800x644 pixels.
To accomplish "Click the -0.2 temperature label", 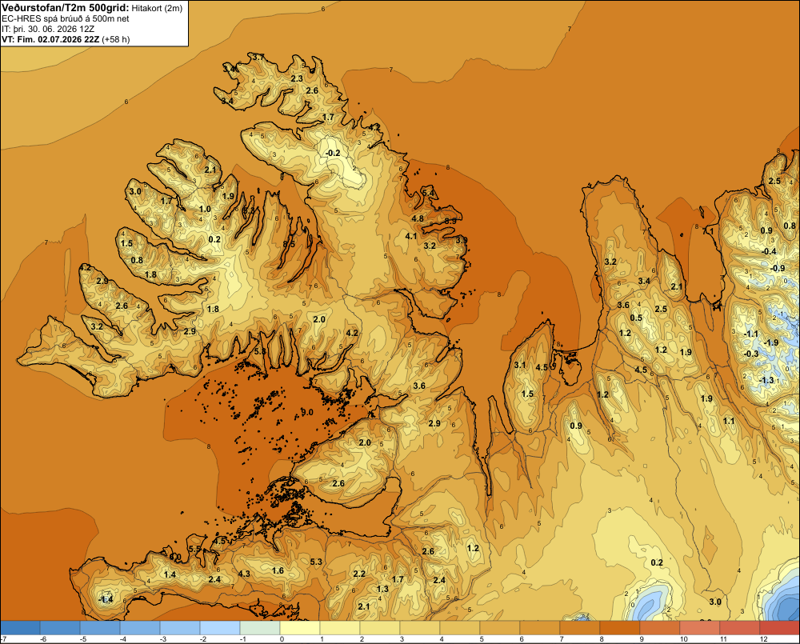I will [333, 153].
